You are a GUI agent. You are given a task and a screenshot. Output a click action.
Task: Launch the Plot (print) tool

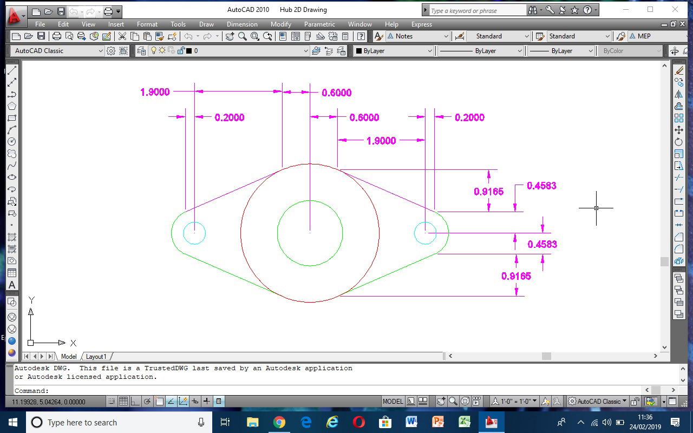[56, 36]
